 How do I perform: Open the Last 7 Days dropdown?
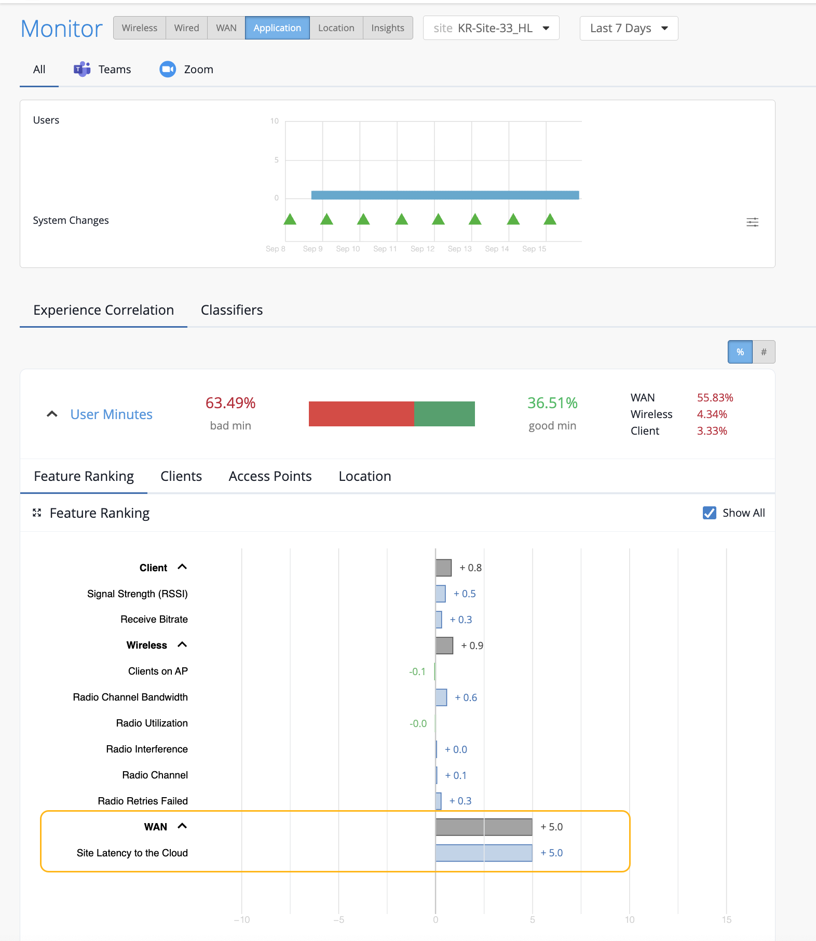629,28
